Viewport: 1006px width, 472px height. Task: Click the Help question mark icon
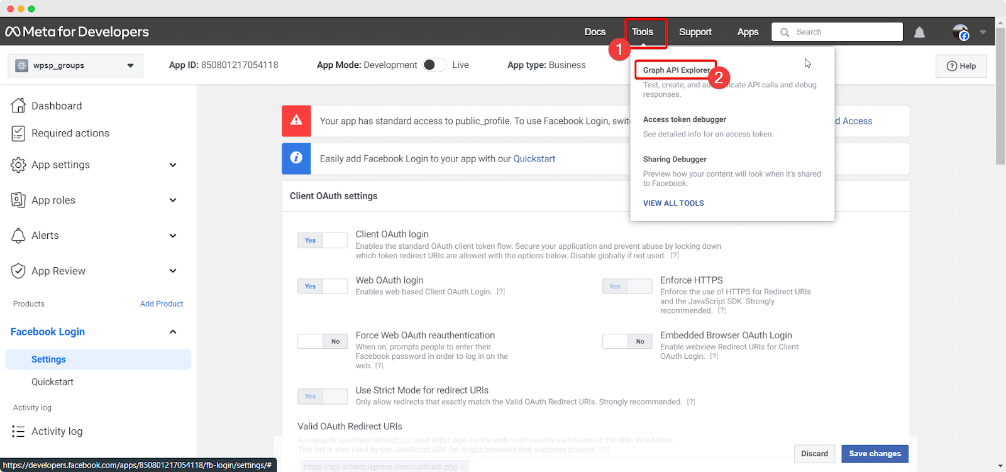point(952,66)
